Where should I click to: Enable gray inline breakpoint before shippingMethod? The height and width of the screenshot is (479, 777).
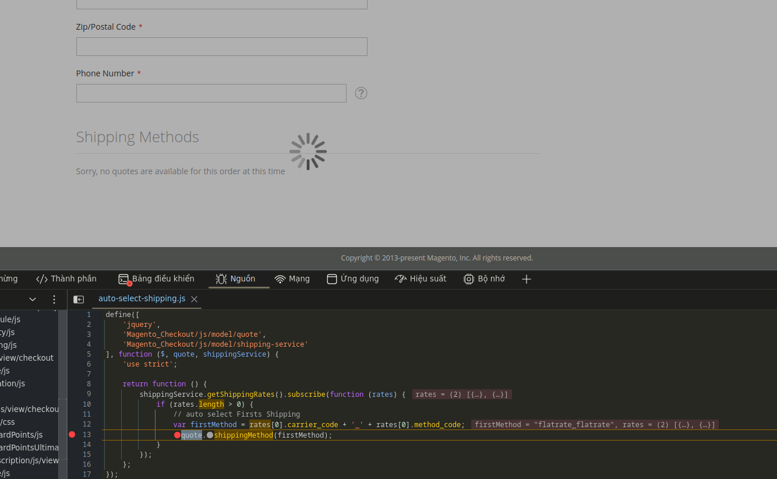pyautogui.click(x=210, y=435)
